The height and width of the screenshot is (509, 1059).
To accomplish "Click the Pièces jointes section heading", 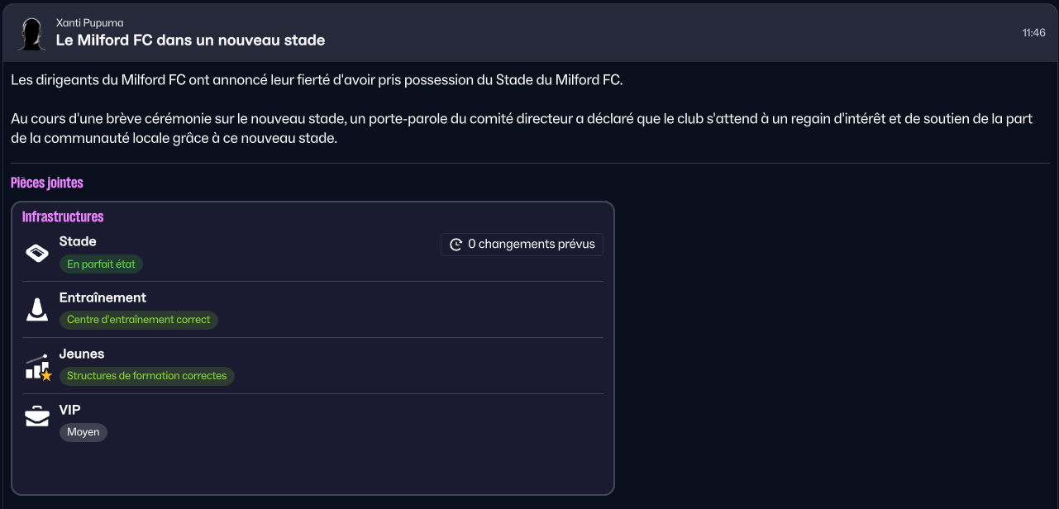I will [x=47, y=183].
